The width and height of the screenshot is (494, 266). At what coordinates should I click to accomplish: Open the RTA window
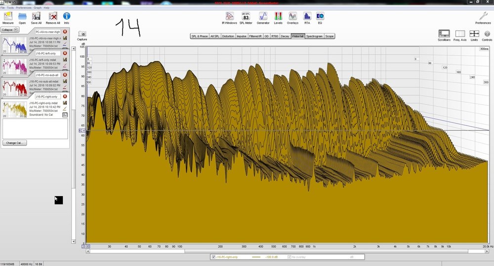click(307, 18)
